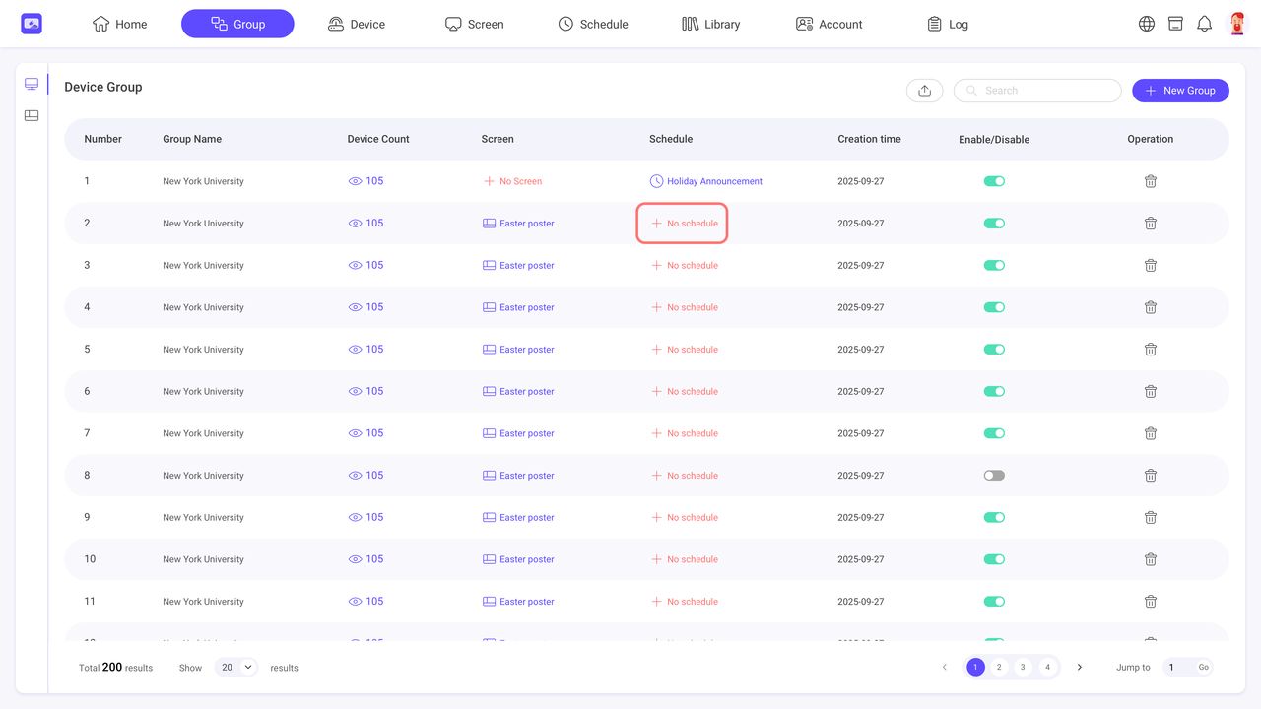
Task: Add a screen via No Screen in row 1
Action: pos(512,181)
